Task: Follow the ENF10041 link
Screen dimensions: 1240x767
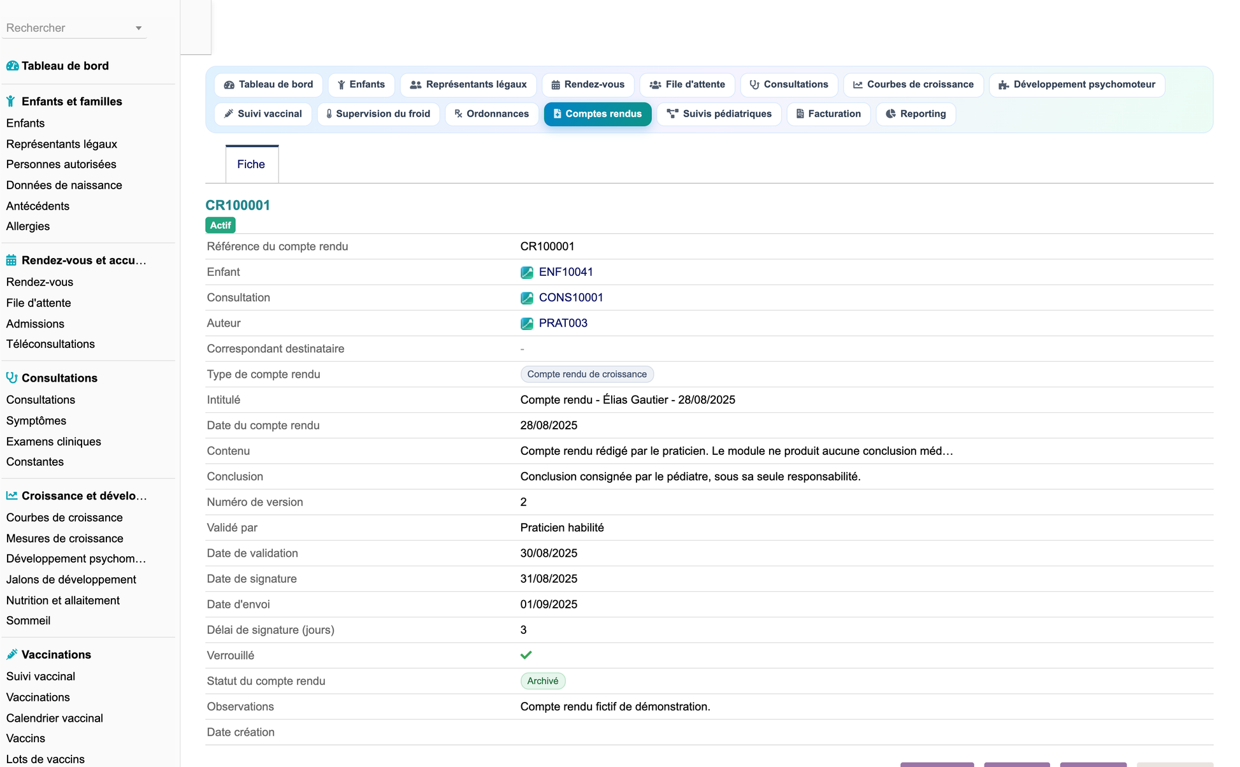Action: coord(566,272)
